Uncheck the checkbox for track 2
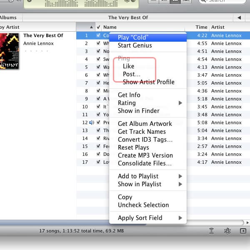 (98, 43)
